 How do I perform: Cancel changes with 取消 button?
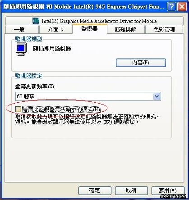coord(131,191)
